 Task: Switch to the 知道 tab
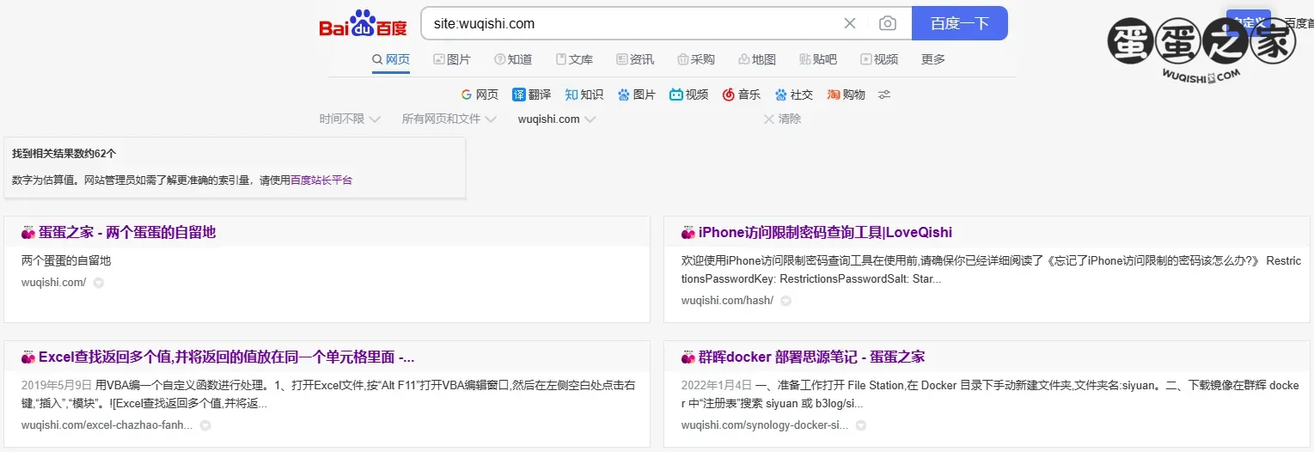[513, 59]
